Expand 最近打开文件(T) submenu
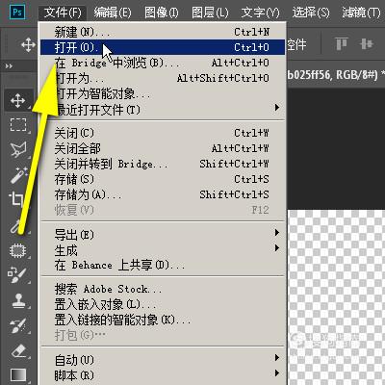This screenshot has width=385, height=385. (163, 110)
